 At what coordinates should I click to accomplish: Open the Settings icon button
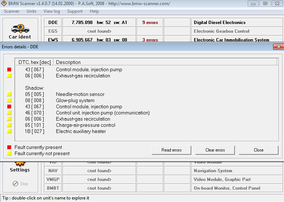(x=20, y=166)
